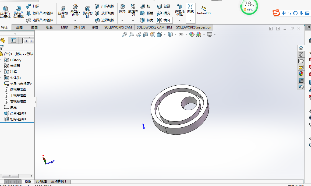The height and width of the screenshot is (186, 311).
Task: Select 切除-拉伸1 in the feature tree
Action: (x=18, y=119)
